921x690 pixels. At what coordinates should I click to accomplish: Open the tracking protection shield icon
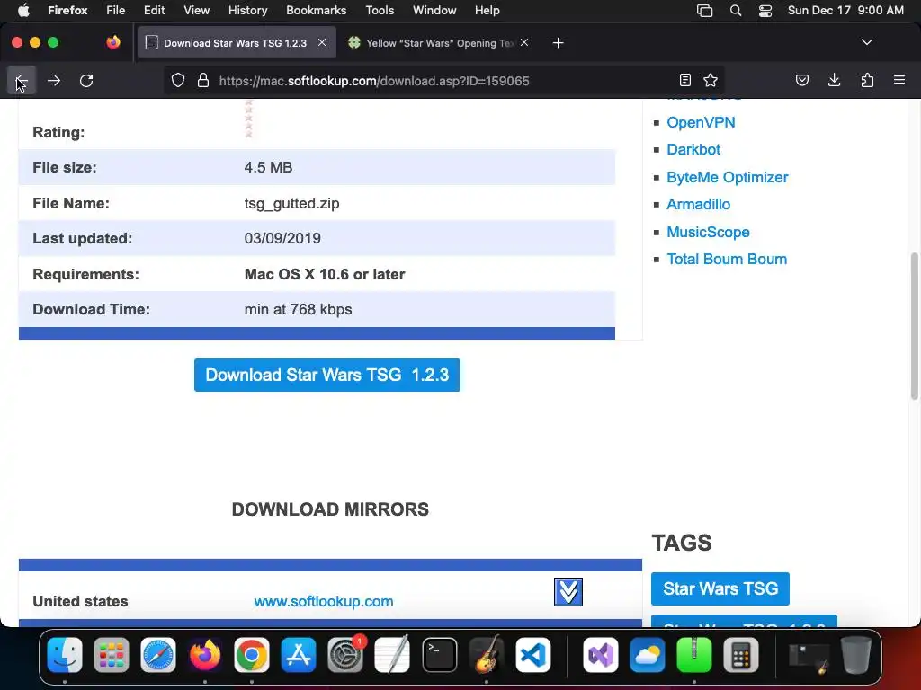click(x=178, y=80)
